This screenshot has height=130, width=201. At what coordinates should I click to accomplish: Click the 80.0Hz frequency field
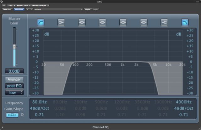[x=39, y=102]
